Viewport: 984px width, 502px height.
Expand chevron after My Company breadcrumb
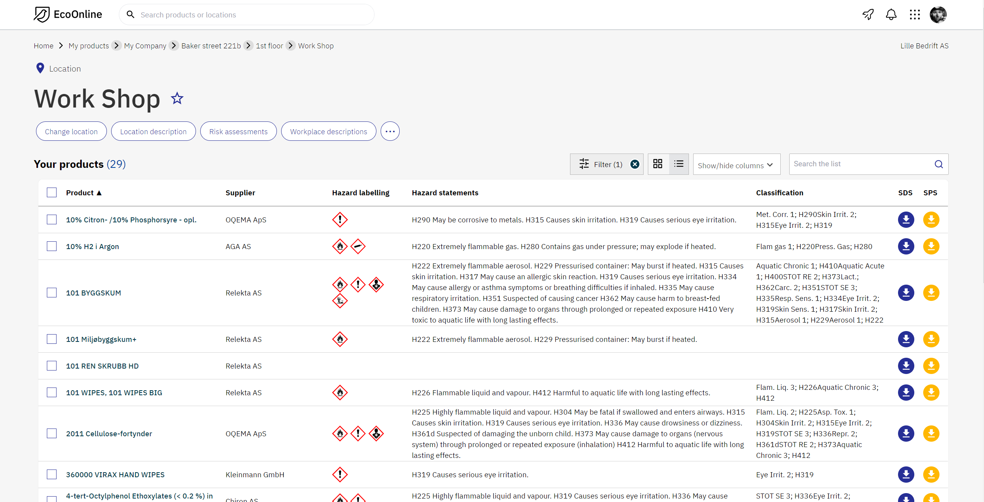click(x=174, y=46)
